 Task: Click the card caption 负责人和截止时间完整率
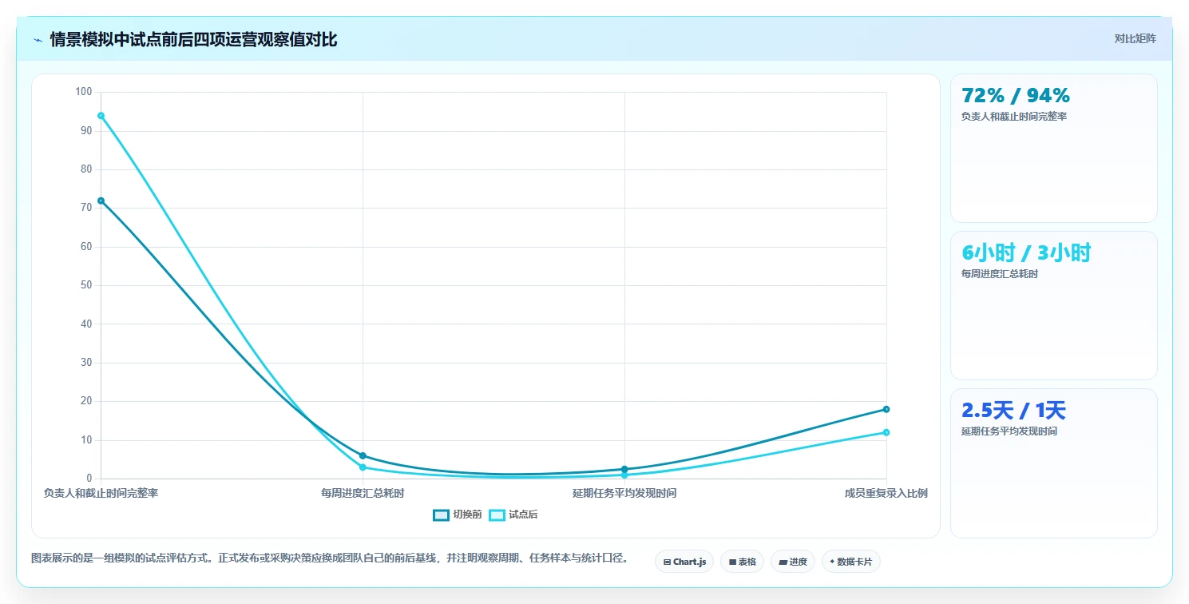1014,117
